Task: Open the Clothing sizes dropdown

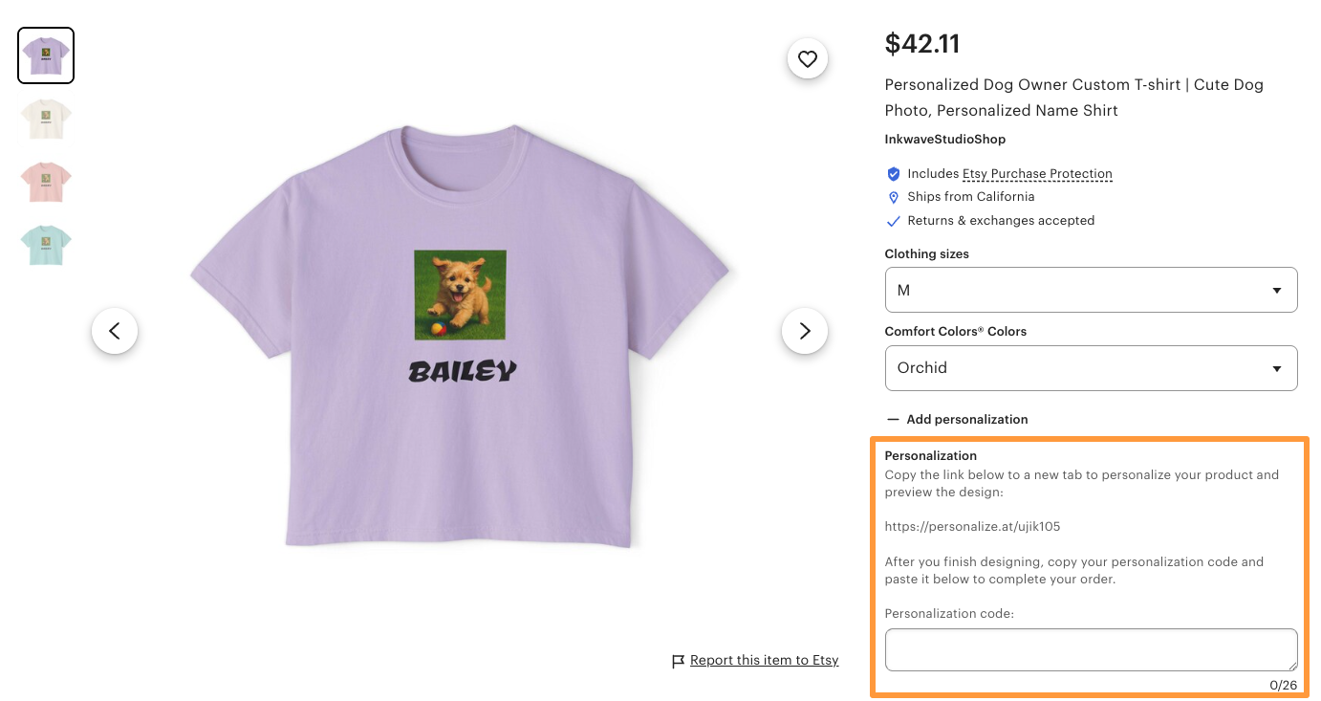Action: pyautogui.click(x=1091, y=290)
